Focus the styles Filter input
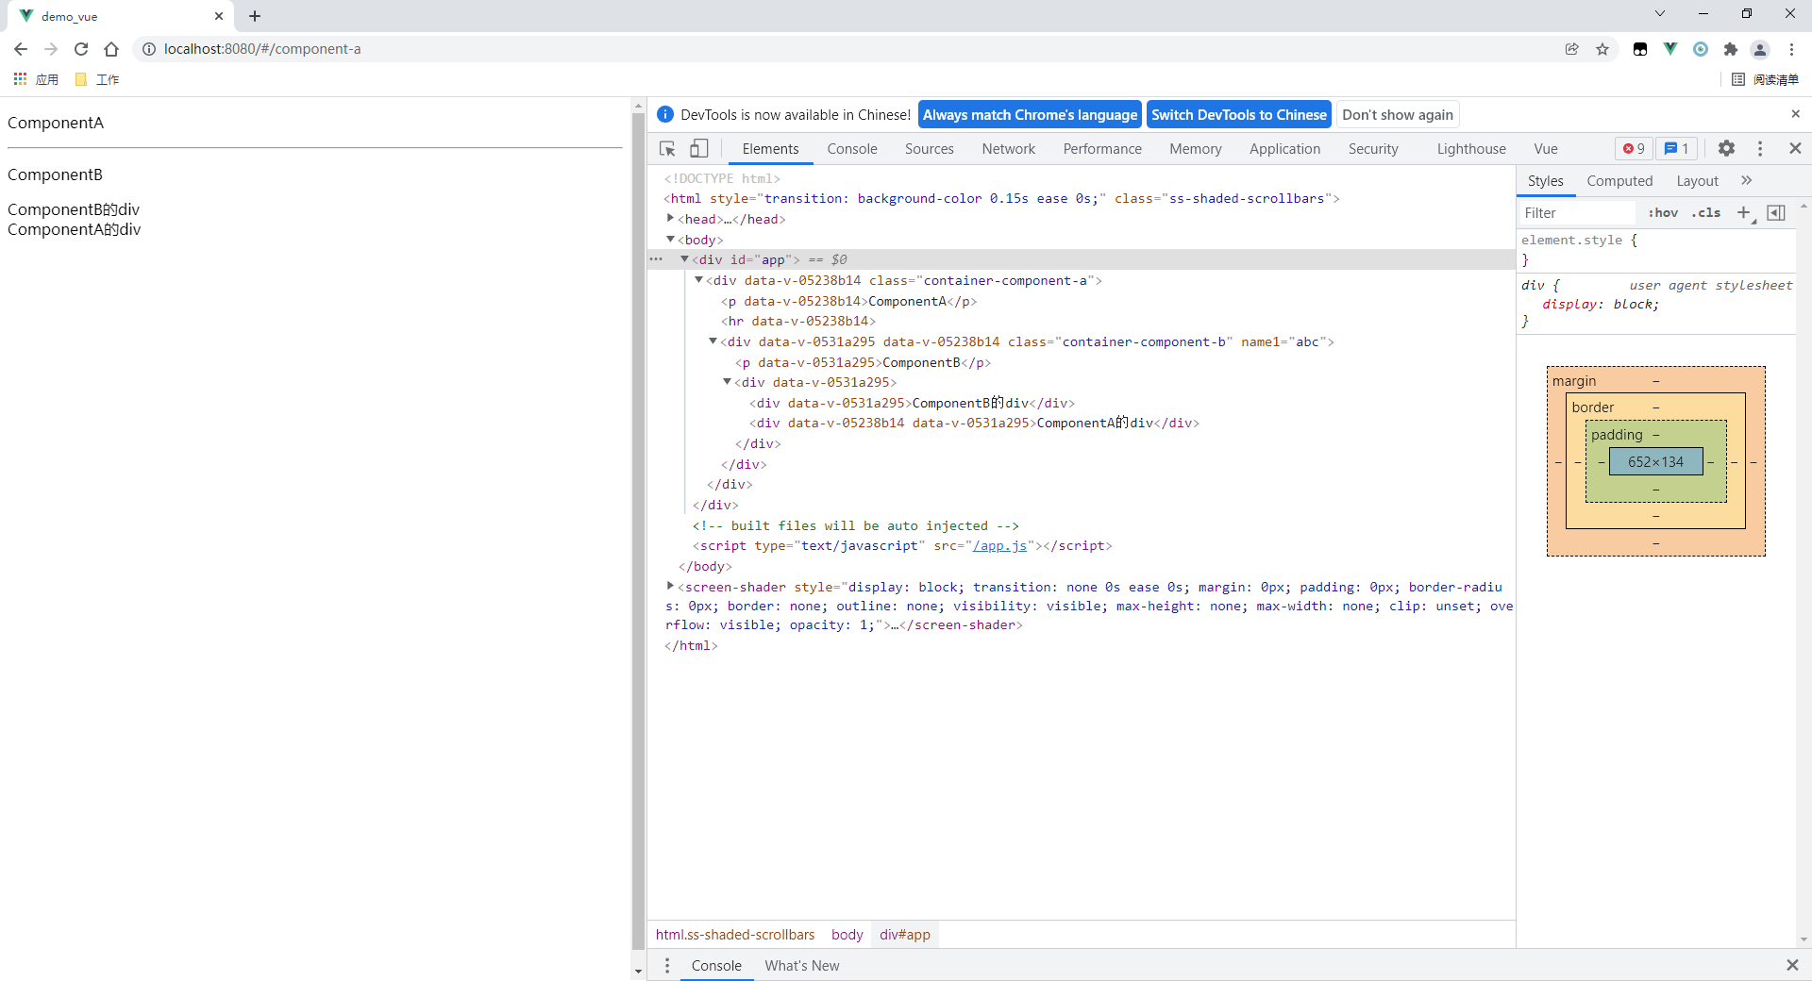Viewport: 1812px width, 981px height. (x=1576, y=213)
